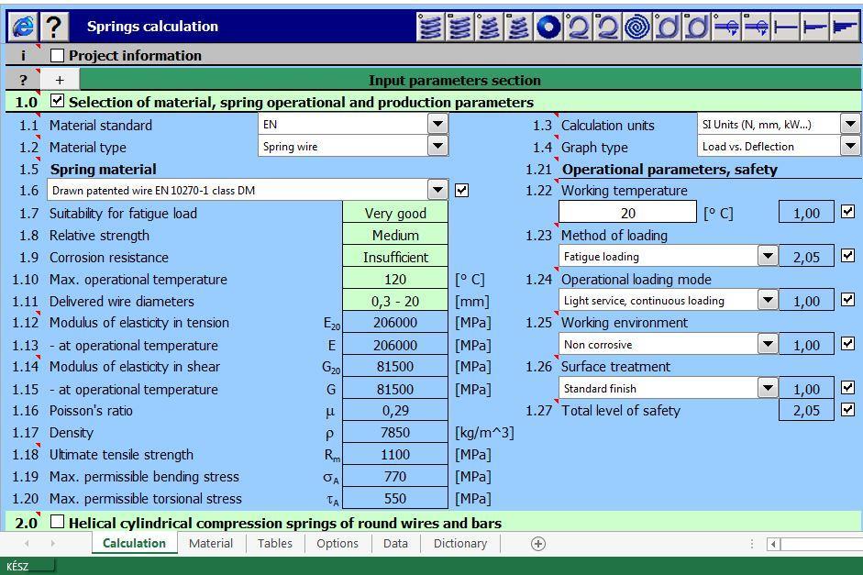
Task: Switch to the Tables sheet tab
Action: click(274, 543)
